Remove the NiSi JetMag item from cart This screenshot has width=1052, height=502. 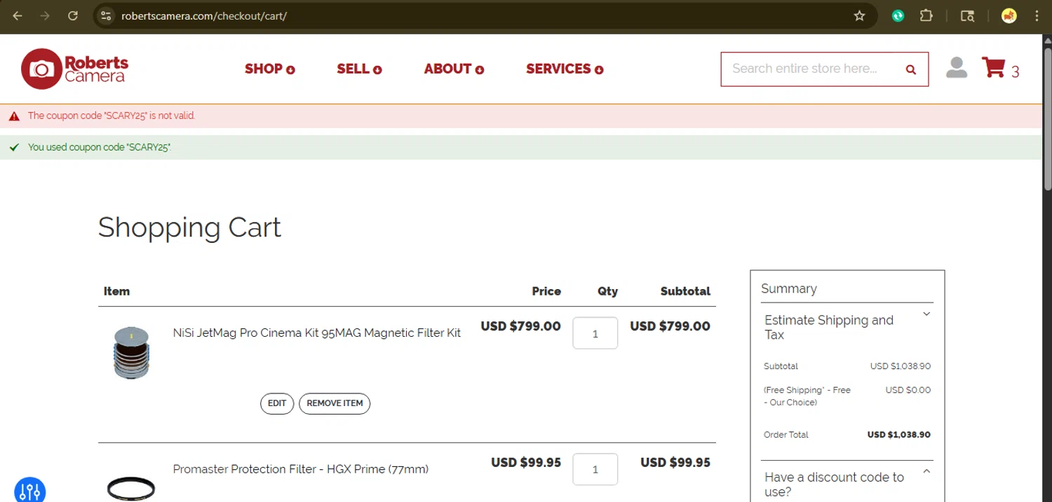click(335, 403)
